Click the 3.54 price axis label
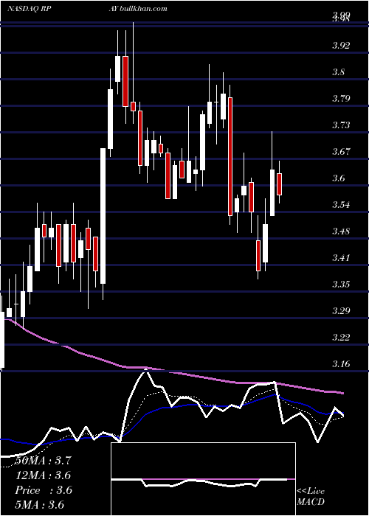The image size is (369, 516). point(341,205)
